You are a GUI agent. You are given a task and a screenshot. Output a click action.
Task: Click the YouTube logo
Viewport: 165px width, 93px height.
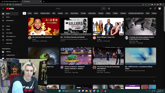coord(10,9)
